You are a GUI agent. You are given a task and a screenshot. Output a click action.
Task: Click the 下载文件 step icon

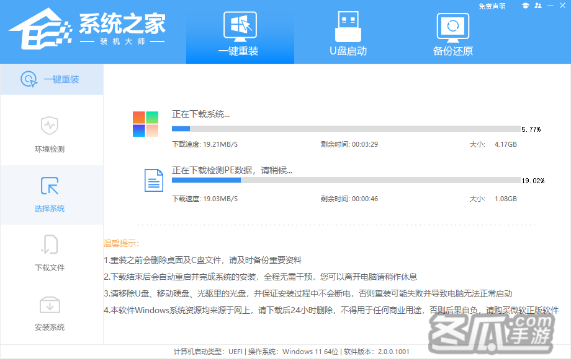pyautogui.click(x=50, y=244)
